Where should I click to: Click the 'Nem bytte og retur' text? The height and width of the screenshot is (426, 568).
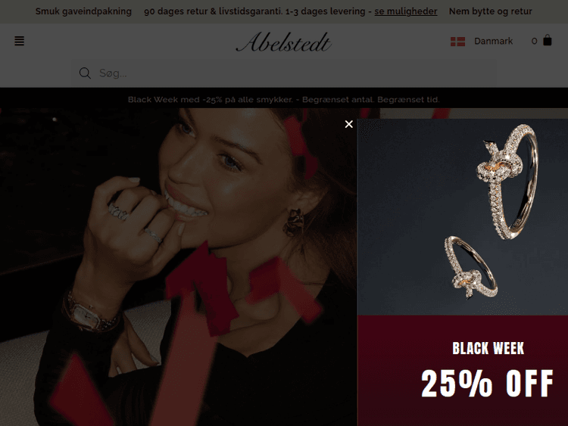[x=491, y=11]
